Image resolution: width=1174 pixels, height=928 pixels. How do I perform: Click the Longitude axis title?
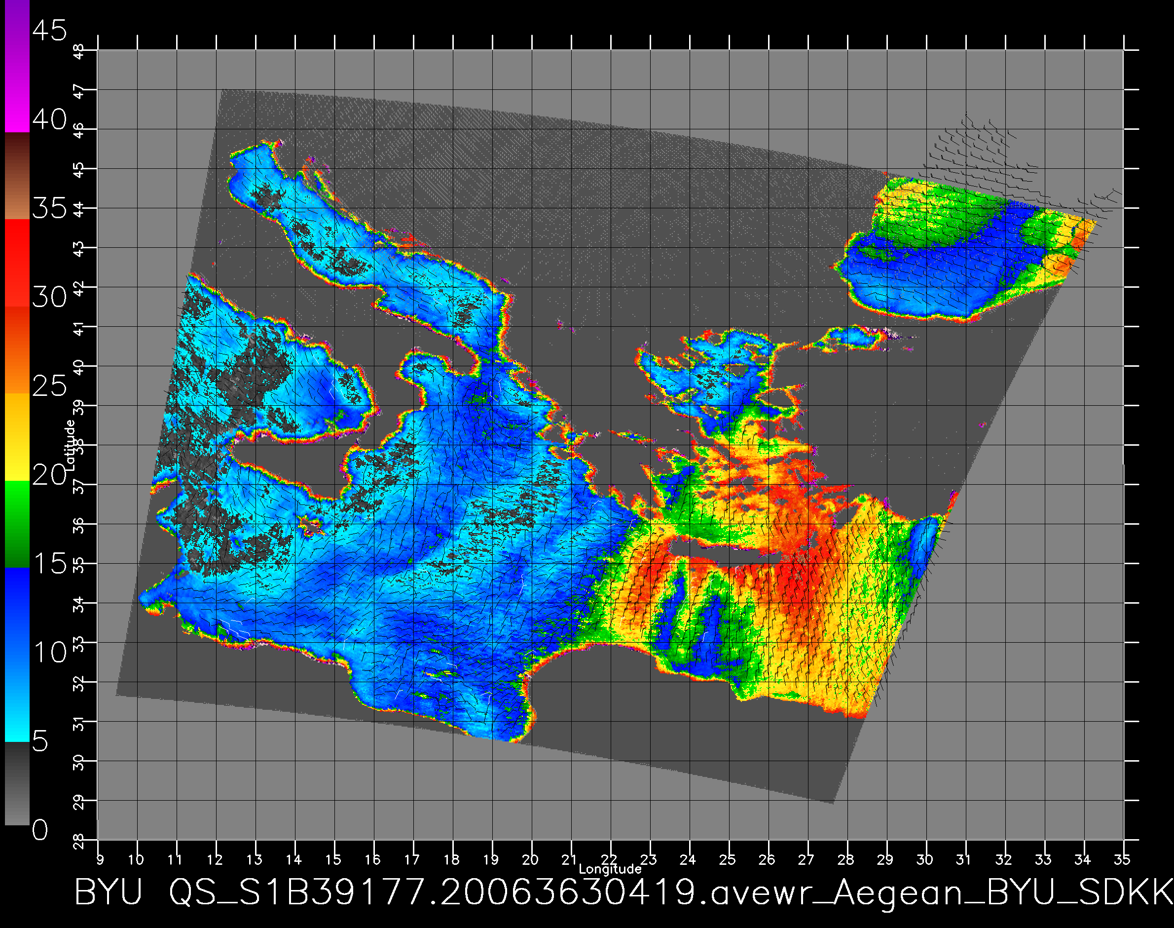tap(610, 869)
